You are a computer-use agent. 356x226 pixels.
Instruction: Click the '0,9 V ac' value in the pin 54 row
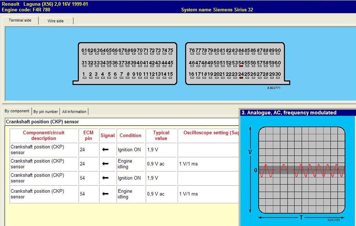point(156,194)
